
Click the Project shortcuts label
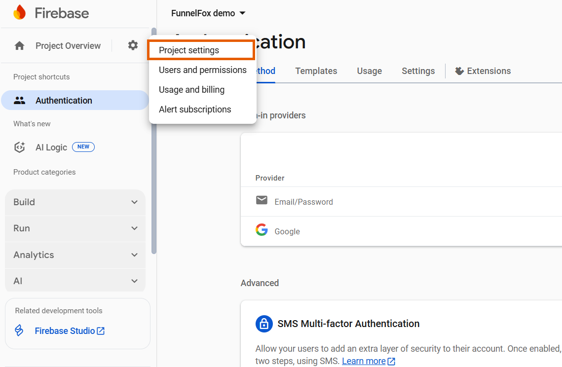(41, 77)
